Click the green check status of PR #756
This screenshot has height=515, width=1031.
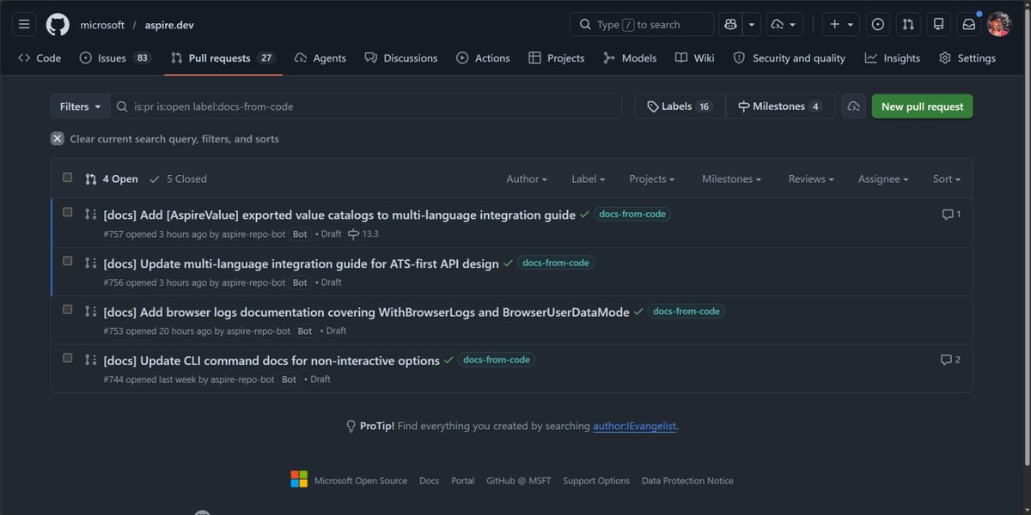[508, 264]
